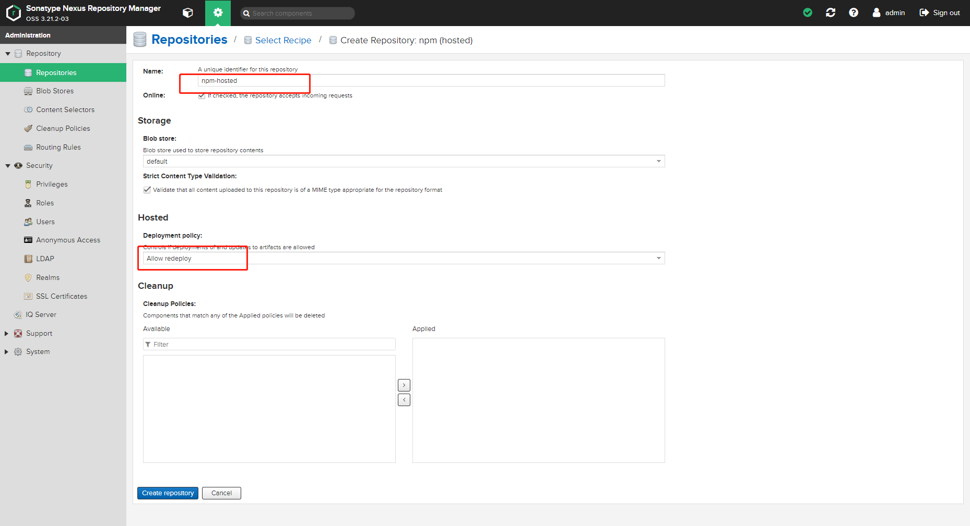970x526 pixels.
Task: Open Cleanup Policies in sidebar
Action: point(63,128)
